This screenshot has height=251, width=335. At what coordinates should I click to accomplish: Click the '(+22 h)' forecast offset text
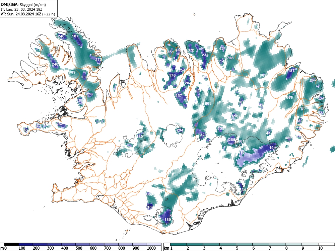[x=49, y=14]
